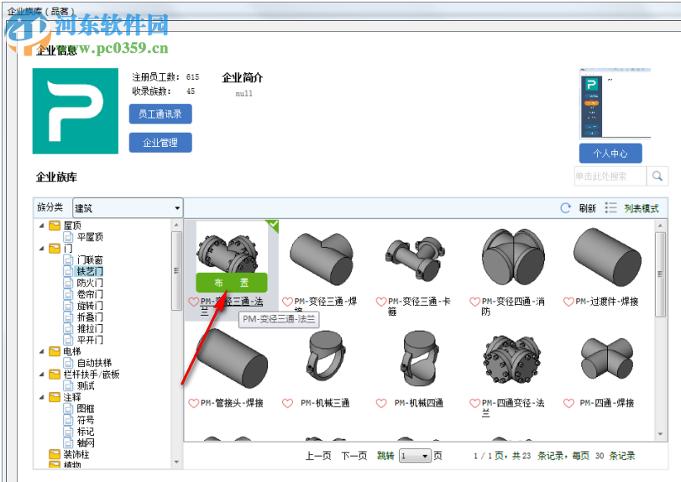Click the 企业管理 button
The width and height of the screenshot is (681, 482).
[x=160, y=143]
